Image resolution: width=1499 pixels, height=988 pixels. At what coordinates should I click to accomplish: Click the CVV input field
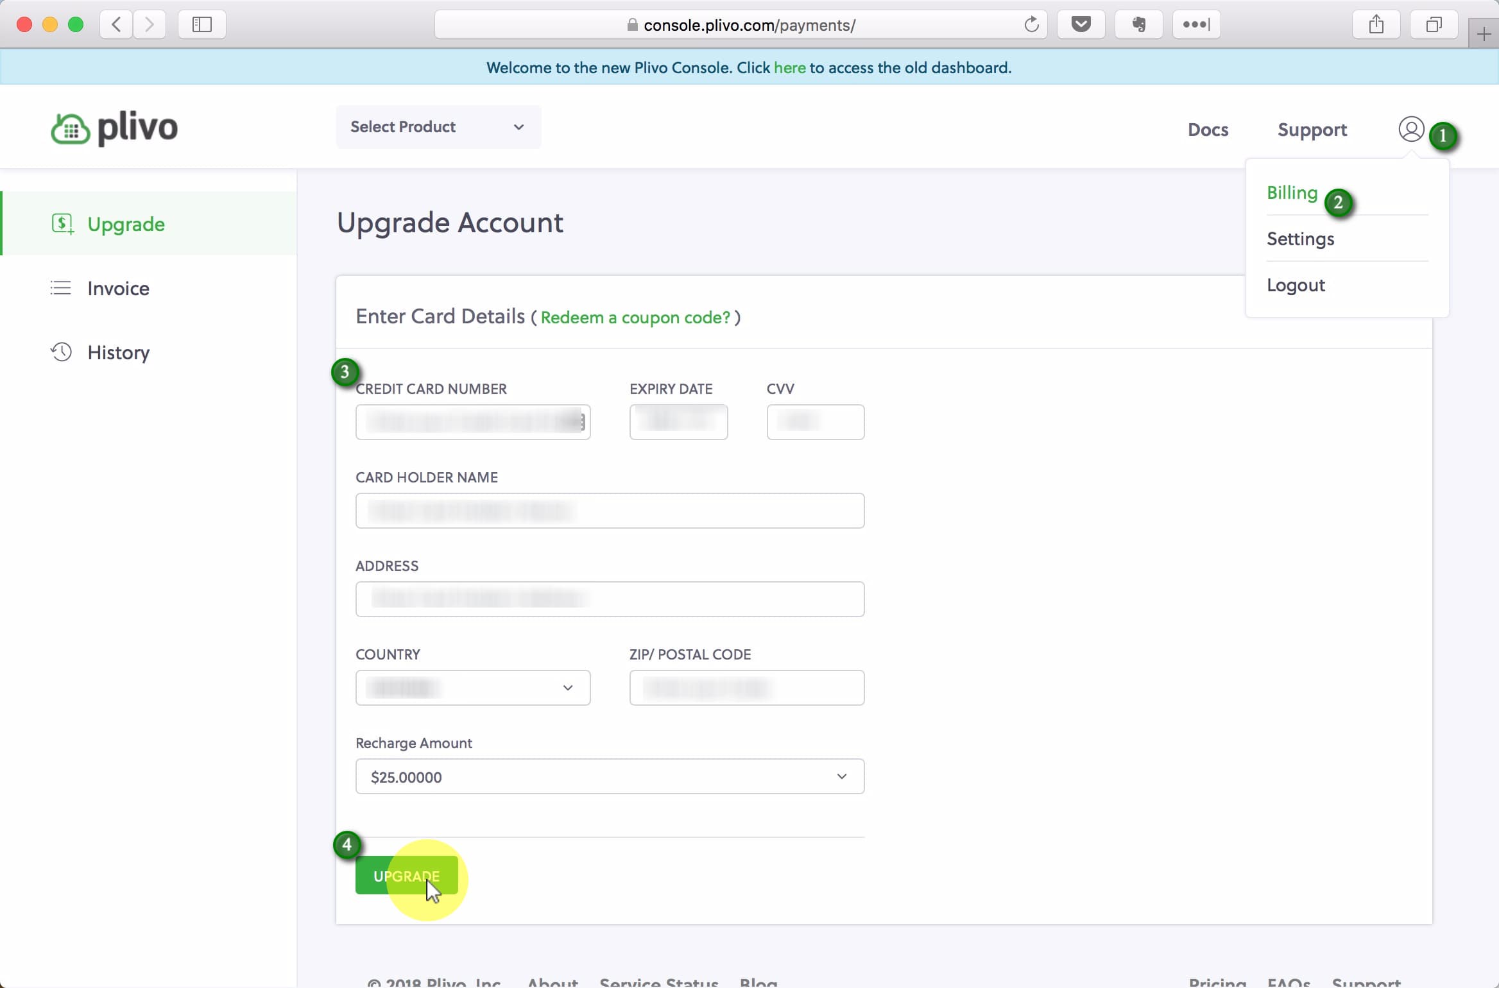815,422
